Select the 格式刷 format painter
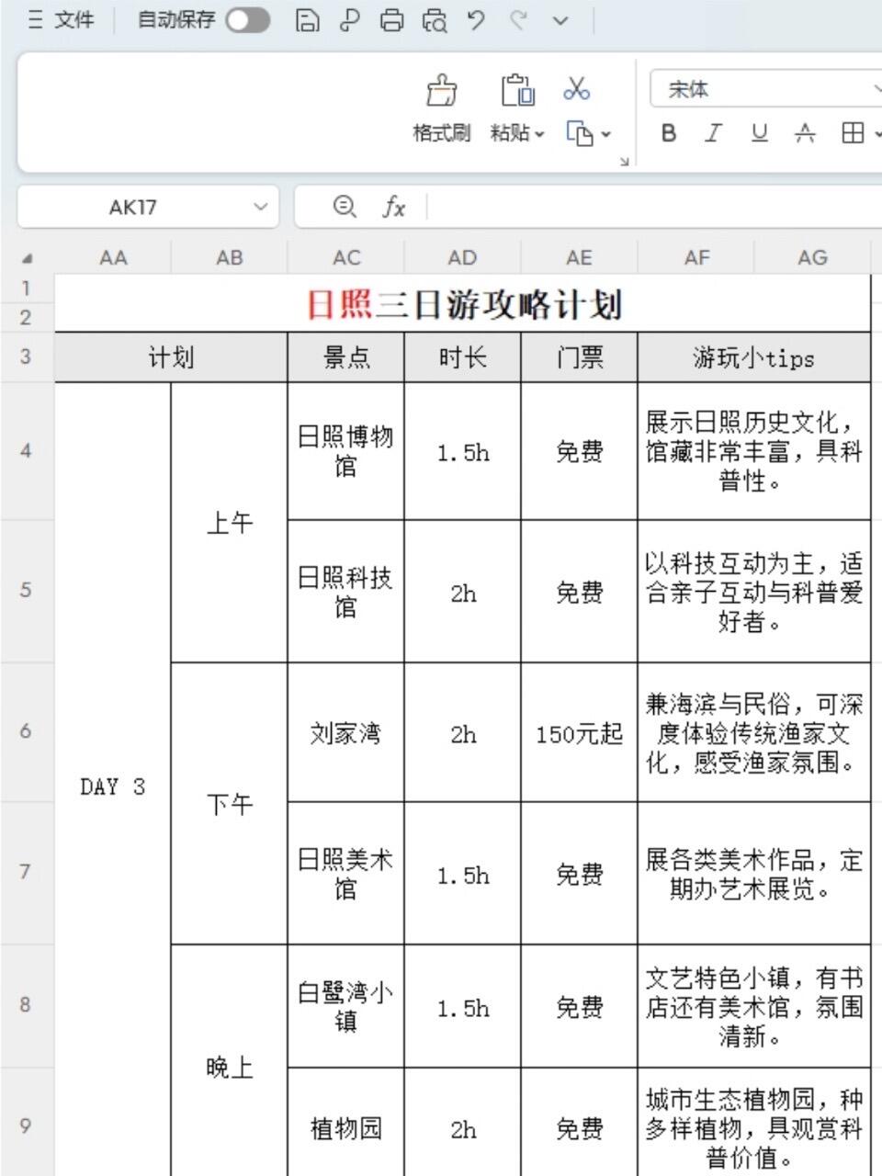 (442, 108)
